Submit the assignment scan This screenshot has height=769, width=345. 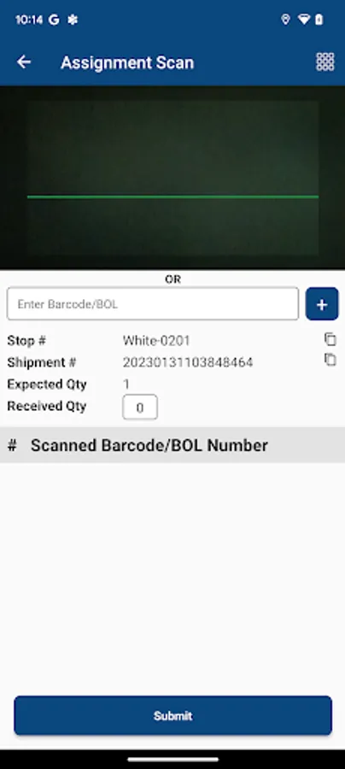(x=172, y=715)
